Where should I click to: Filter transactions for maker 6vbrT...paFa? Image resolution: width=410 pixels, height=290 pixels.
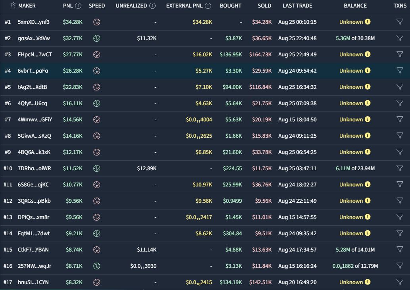[x=400, y=70]
